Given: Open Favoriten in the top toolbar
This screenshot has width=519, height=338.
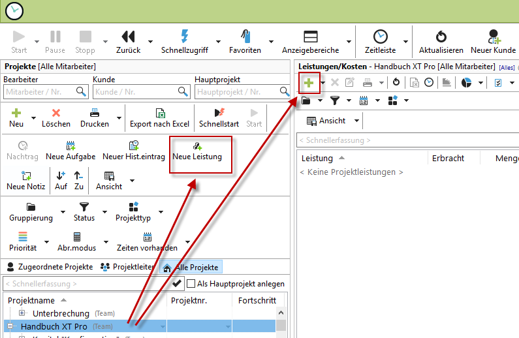Looking at the screenshot, I should (245, 36).
